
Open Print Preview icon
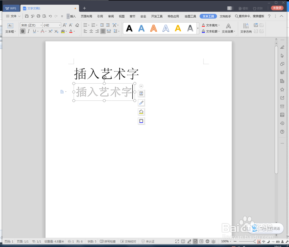click(x=44, y=16)
